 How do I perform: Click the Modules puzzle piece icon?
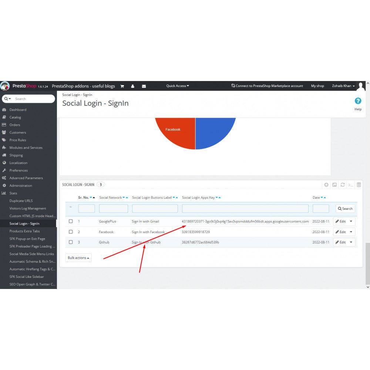pyautogui.click(x=4, y=148)
